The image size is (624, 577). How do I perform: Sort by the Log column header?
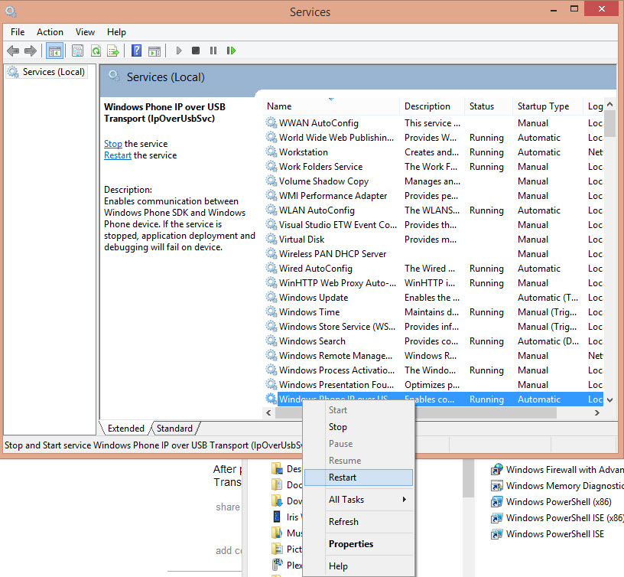(593, 106)
